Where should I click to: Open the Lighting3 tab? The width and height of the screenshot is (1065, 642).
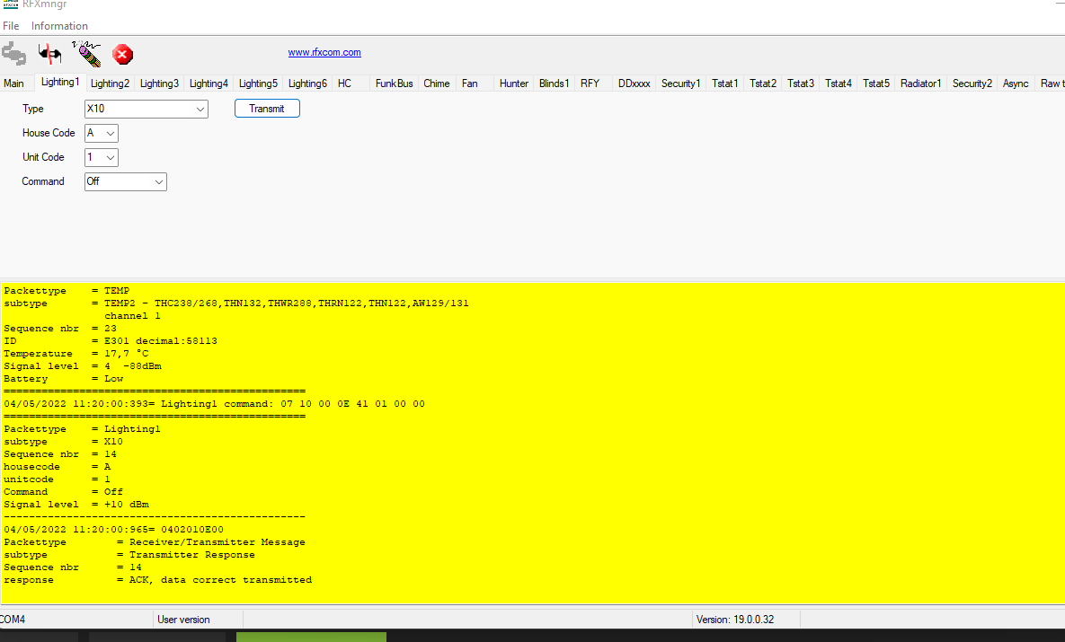pos(159,84)
